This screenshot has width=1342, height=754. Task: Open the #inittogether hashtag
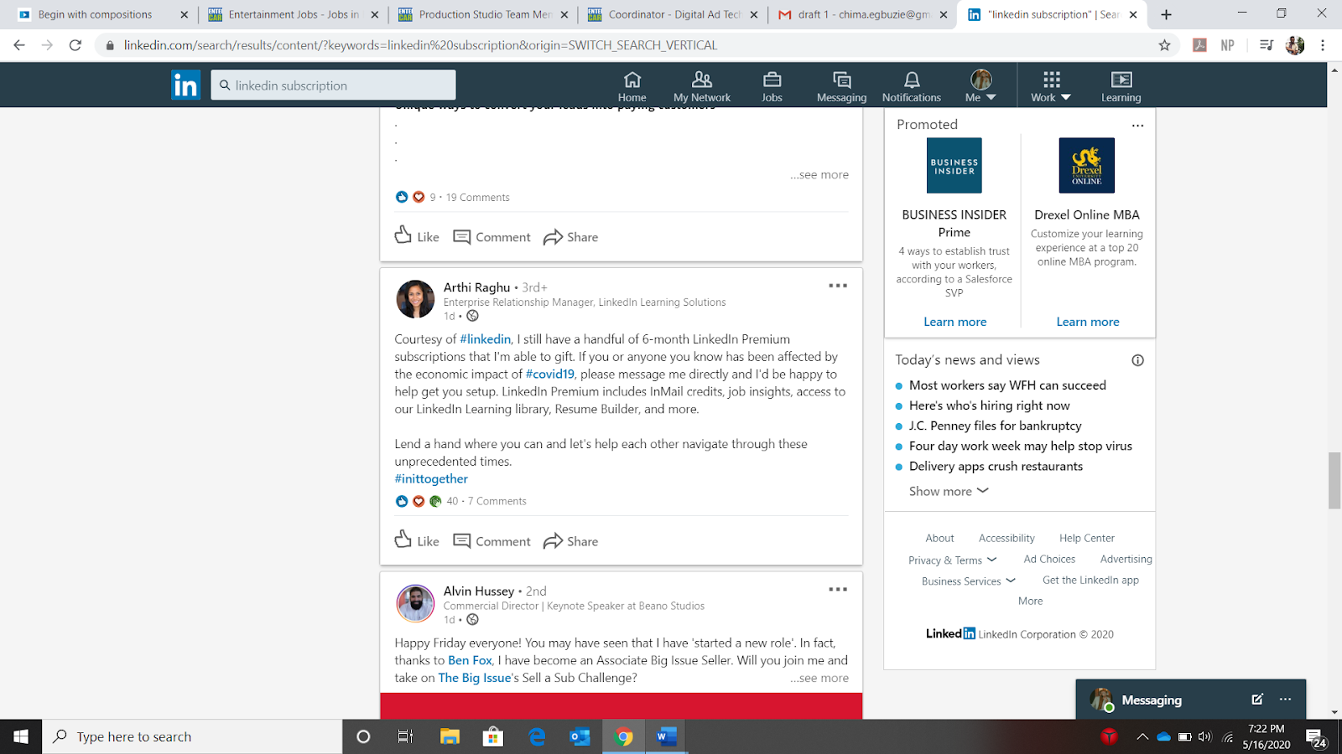click(x=431, y=479)
